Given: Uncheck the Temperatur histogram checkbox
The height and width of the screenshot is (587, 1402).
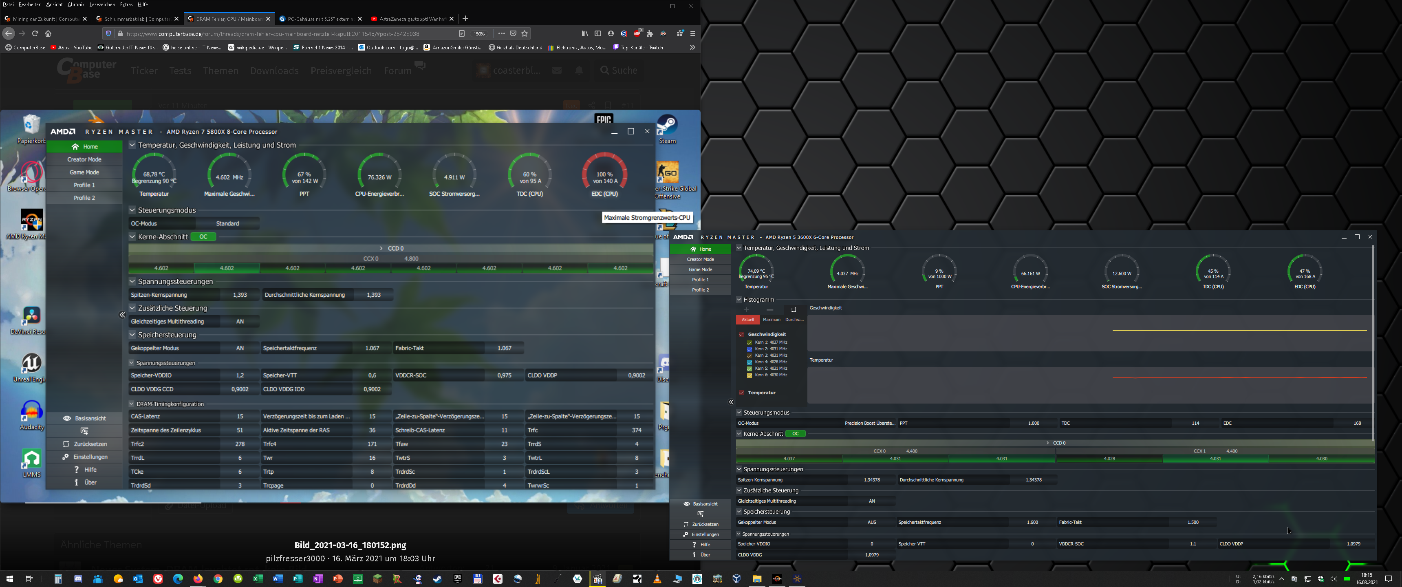Looking at the screenshot, I should pos(741,393).
